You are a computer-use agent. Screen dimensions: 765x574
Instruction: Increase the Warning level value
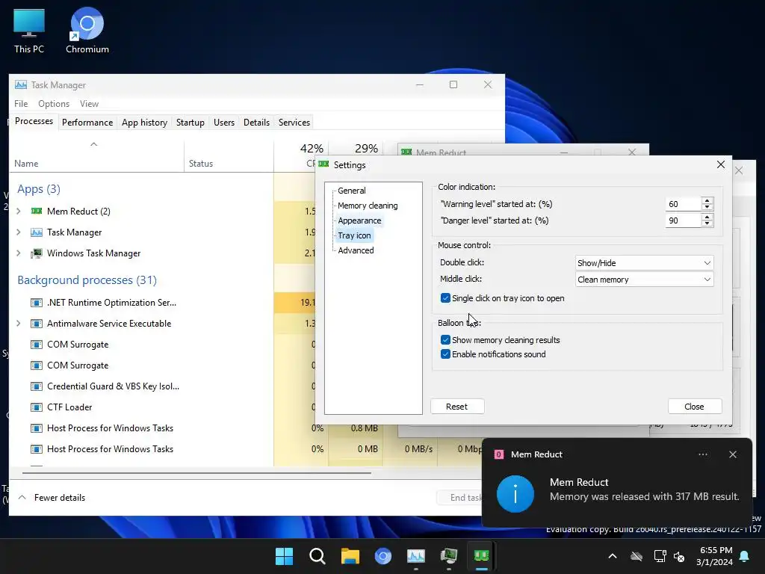(x=707, y=200)
